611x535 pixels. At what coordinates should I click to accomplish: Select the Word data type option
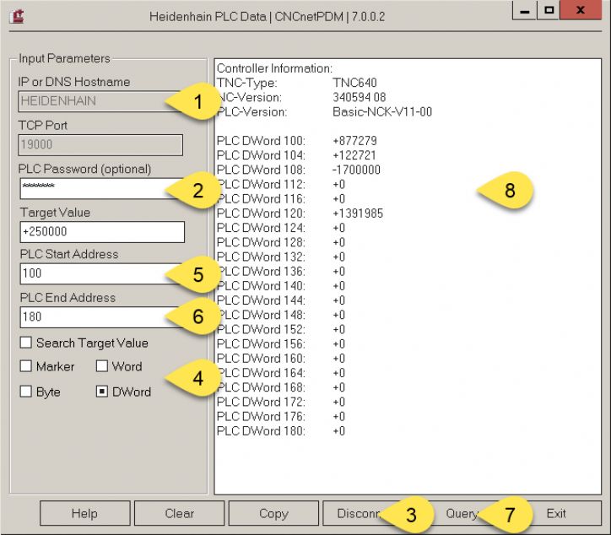[x=102, y=367]
